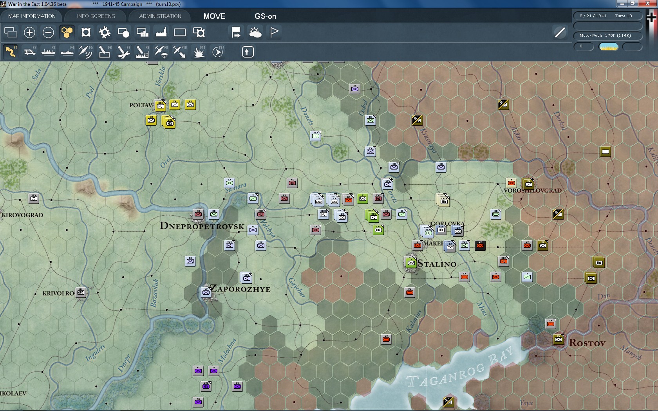
Task: Click the notched square icon beside hex grid
Action: (86, 32)
